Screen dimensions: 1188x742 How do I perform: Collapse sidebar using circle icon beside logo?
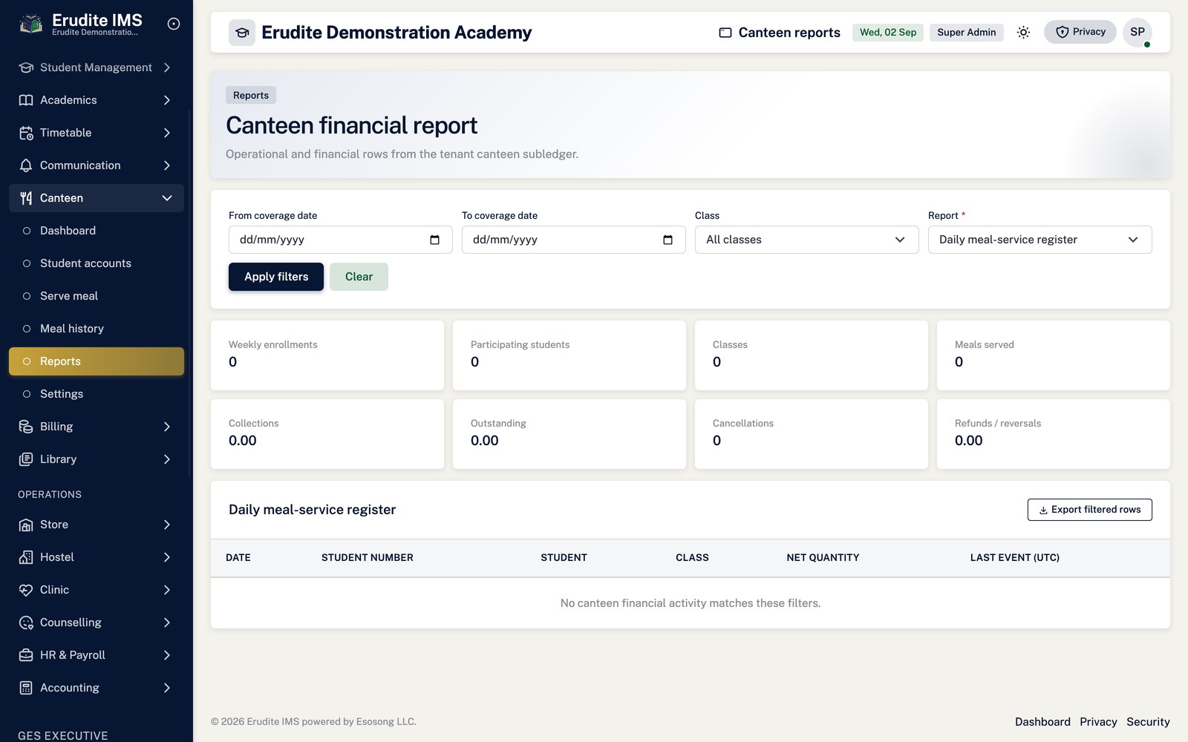(x=174, y=24)
